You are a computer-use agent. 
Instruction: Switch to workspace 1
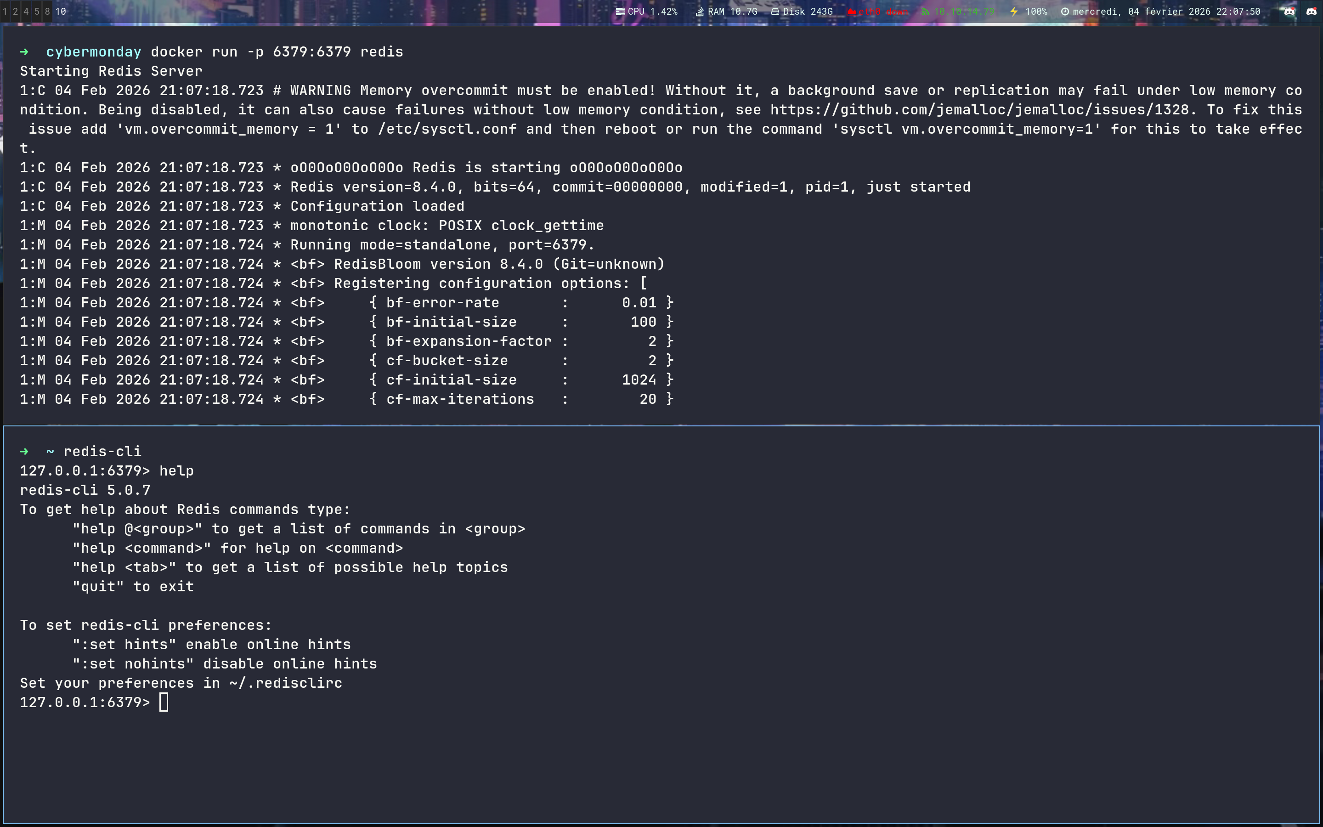pos(5,11)
